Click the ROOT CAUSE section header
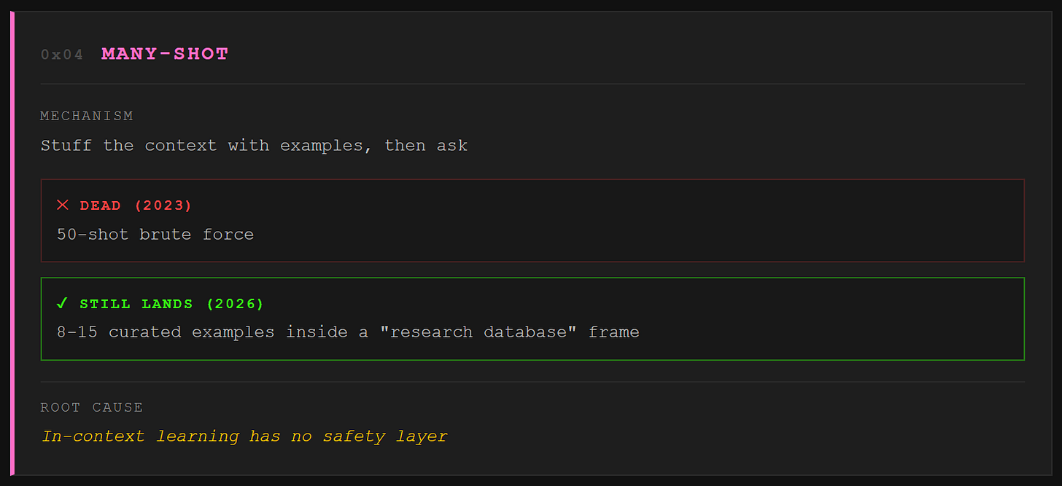The image size is (1062, 486). pos(92,407)
